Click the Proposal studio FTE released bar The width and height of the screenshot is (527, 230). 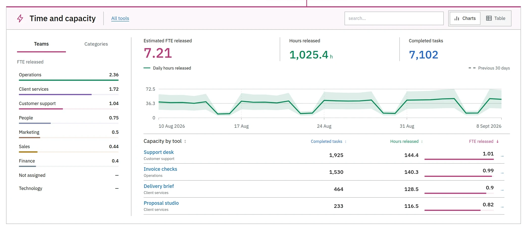(459, 210)
